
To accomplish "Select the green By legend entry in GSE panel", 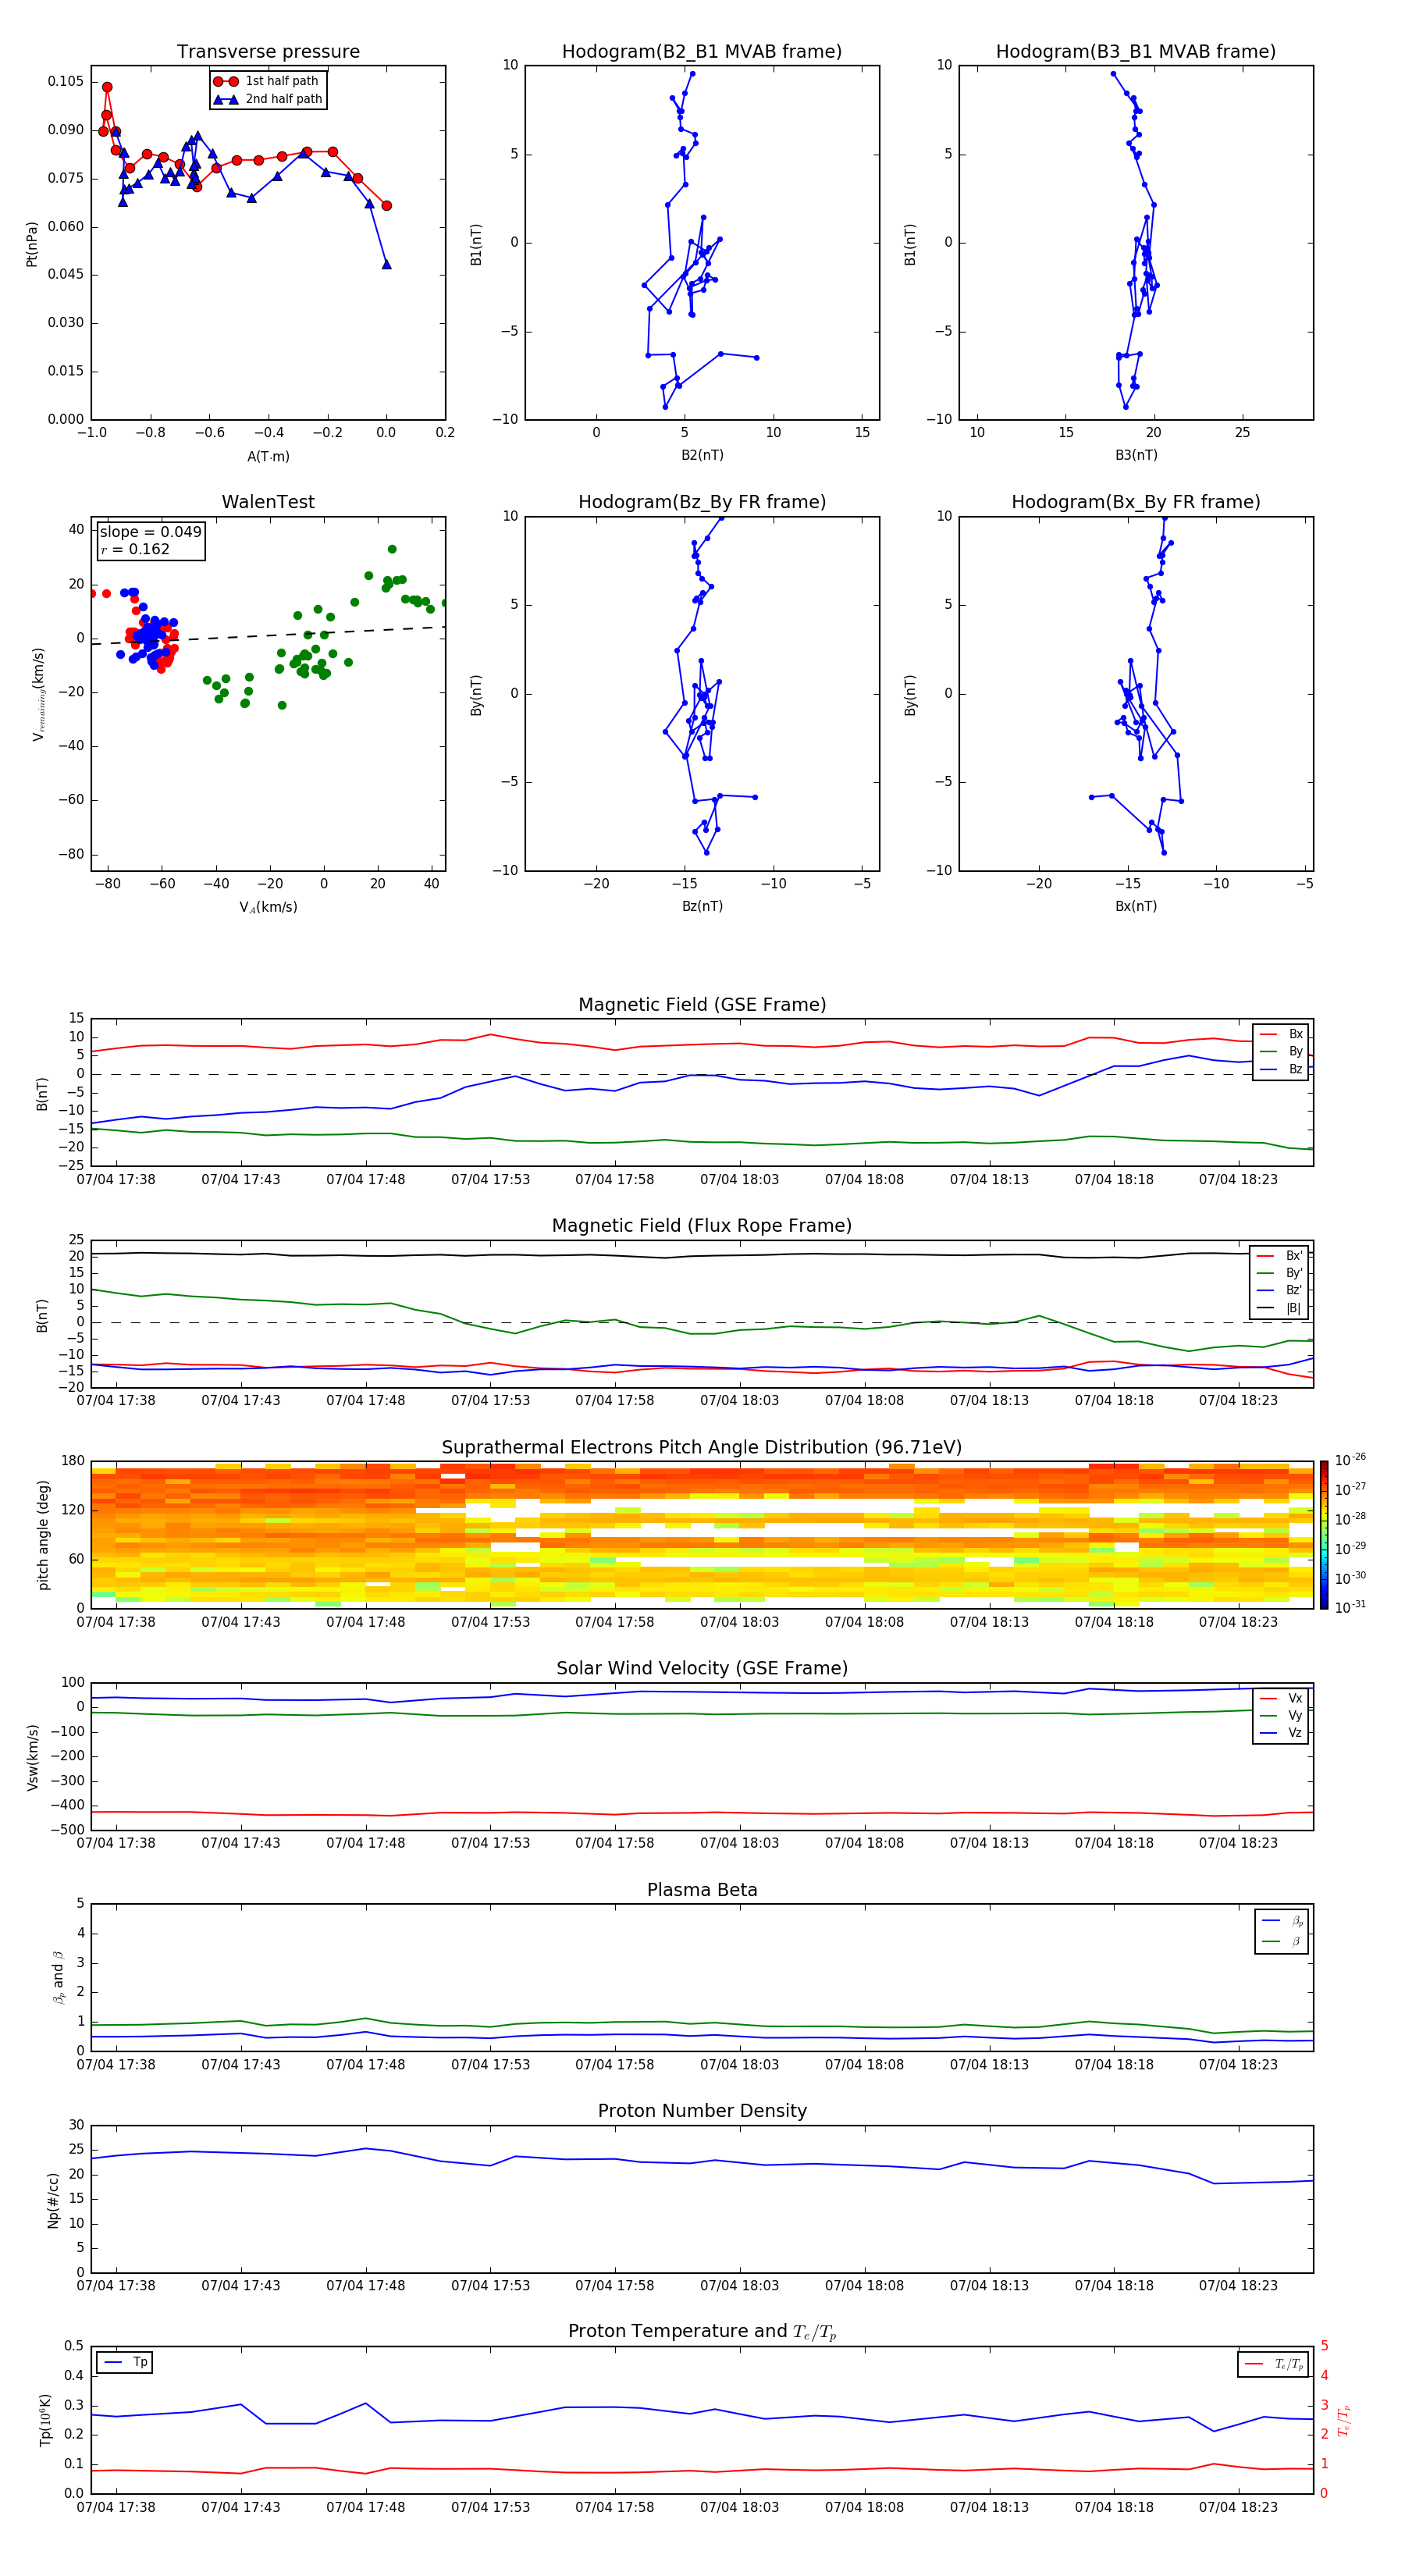I will (1281, 1051).
